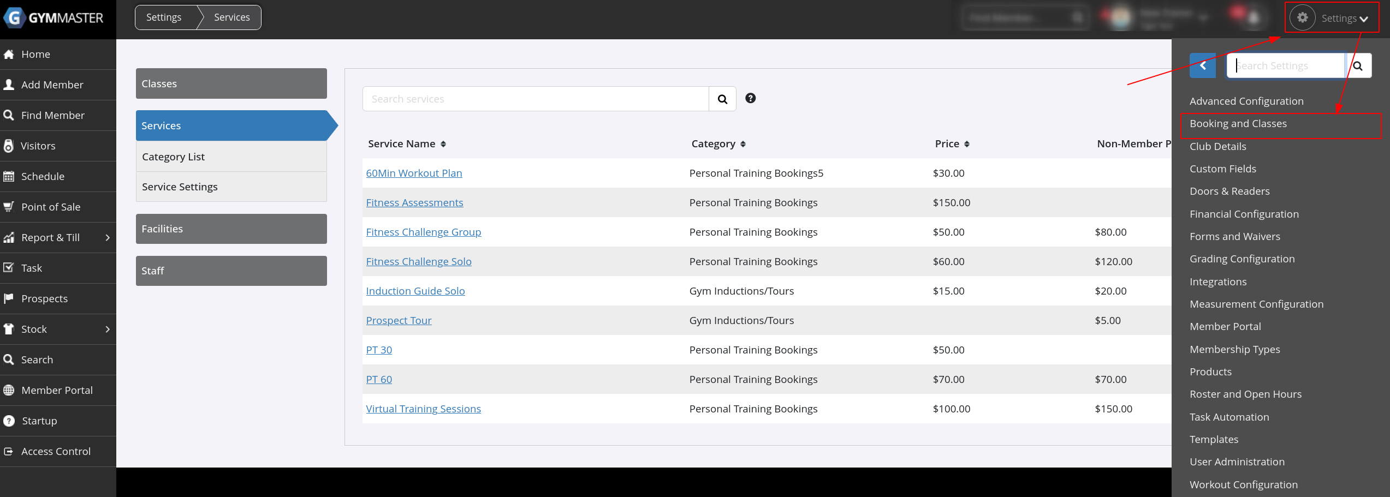Image resolution: width=1390 pixels, height=497 pixels.
Task: Click the GymMaster logo
Action: [x=54, y=18]
